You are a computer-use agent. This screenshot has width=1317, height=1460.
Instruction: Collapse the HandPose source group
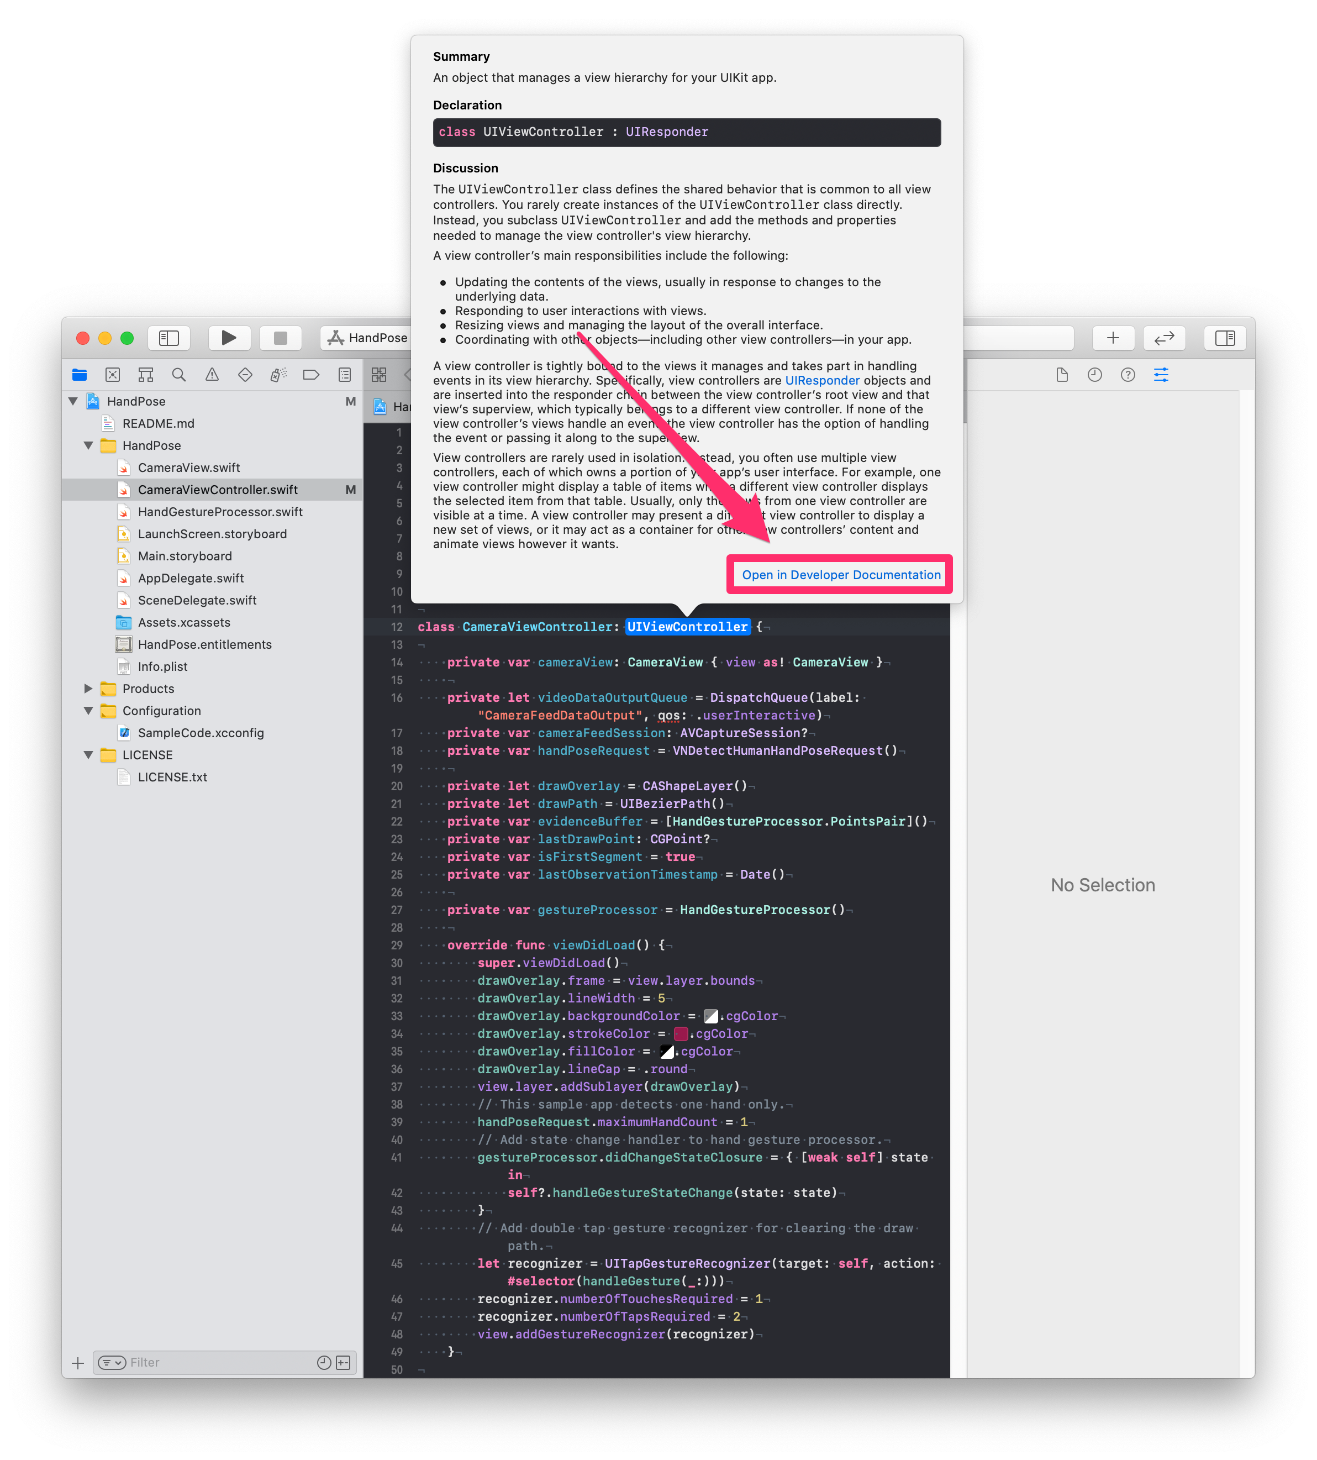click(88, 445)
